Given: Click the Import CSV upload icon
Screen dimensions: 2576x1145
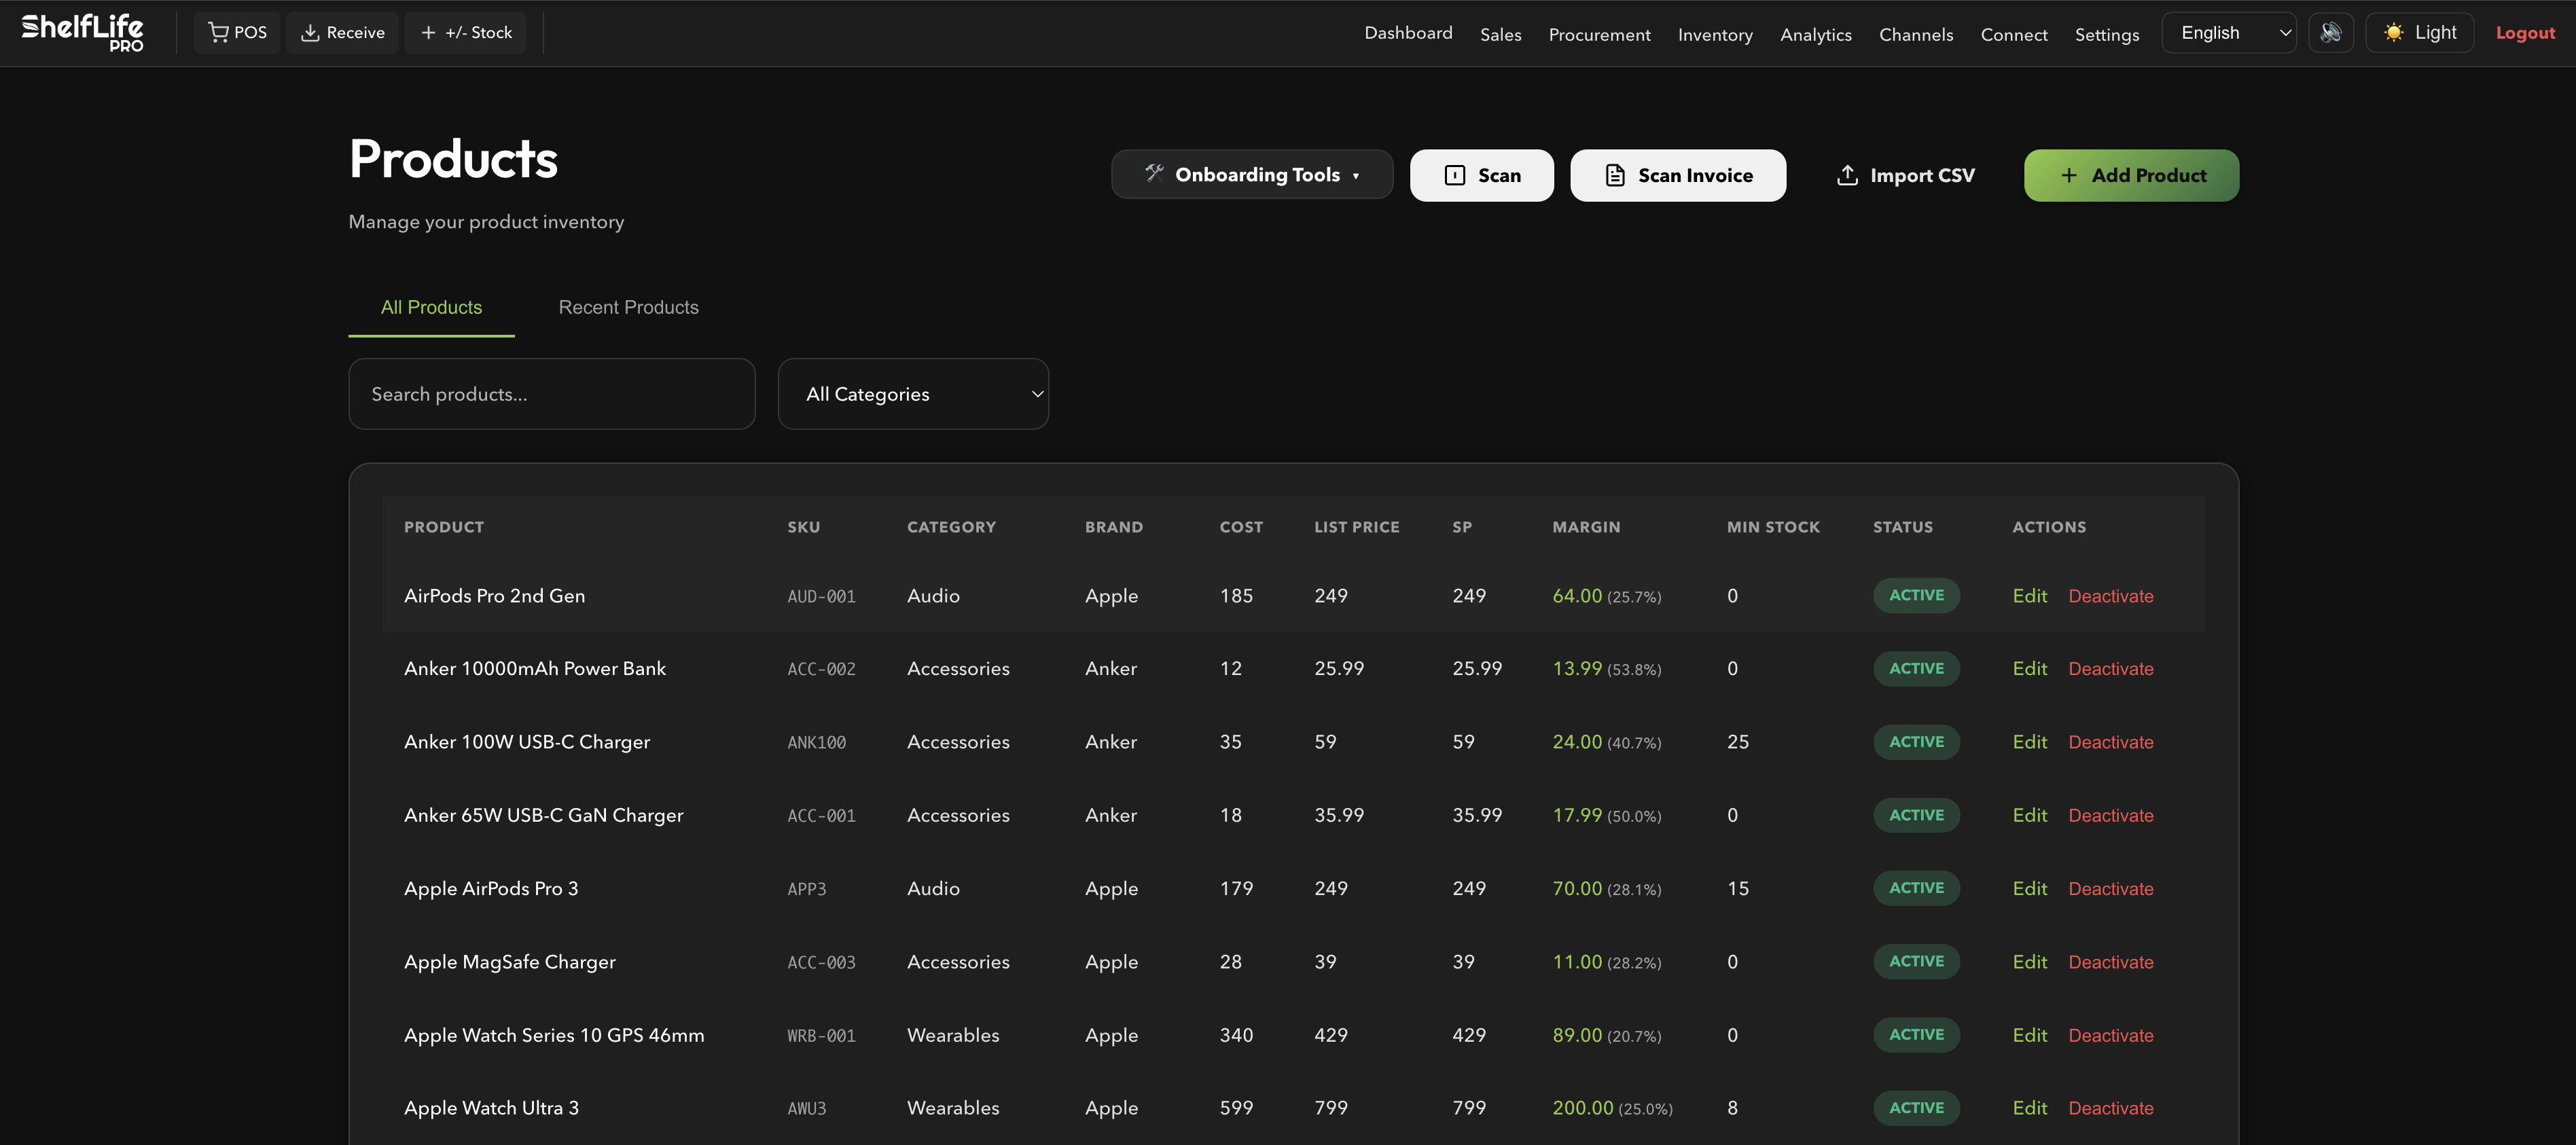Looking at the screenshot, I should point(1847,174).
